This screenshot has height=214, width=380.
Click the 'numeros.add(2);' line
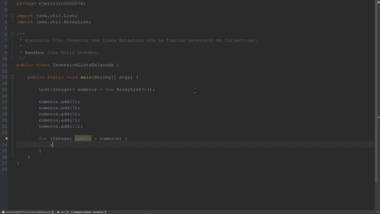59,102
